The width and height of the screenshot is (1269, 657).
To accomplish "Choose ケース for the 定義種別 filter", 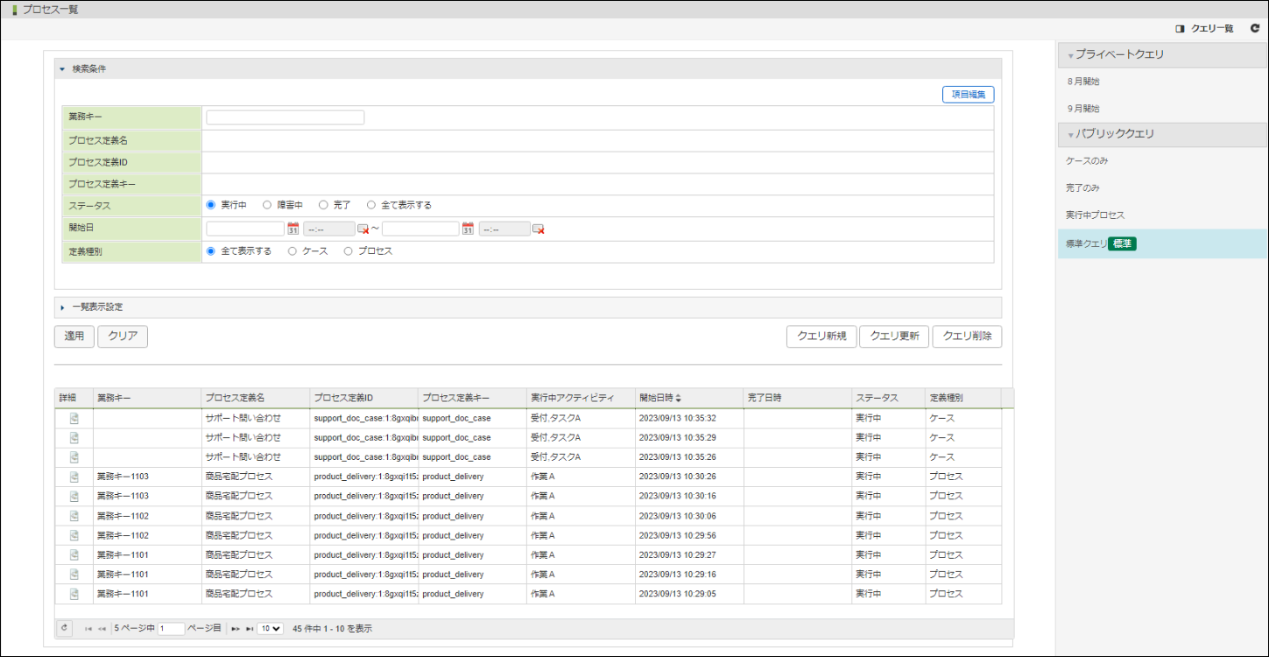I will (x=293, y=251).
